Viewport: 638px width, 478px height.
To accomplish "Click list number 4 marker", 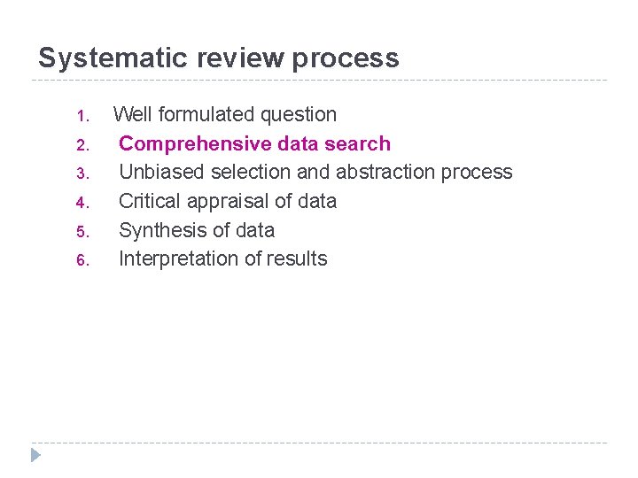I will point(80,203).
